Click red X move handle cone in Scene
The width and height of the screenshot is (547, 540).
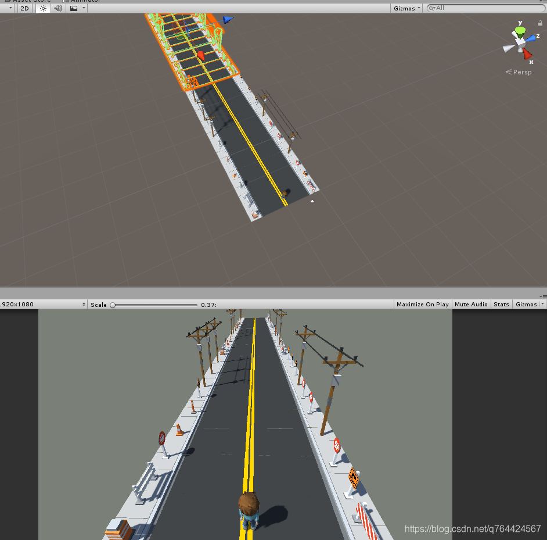point(200,55)
